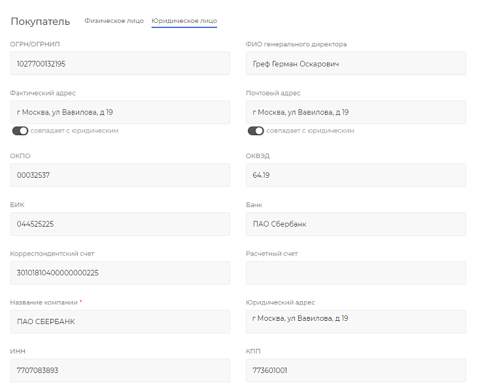This screenshot has height=392, width=480.
Task: Disable the switch under Почтовый адрес
Action: (256, 131)
